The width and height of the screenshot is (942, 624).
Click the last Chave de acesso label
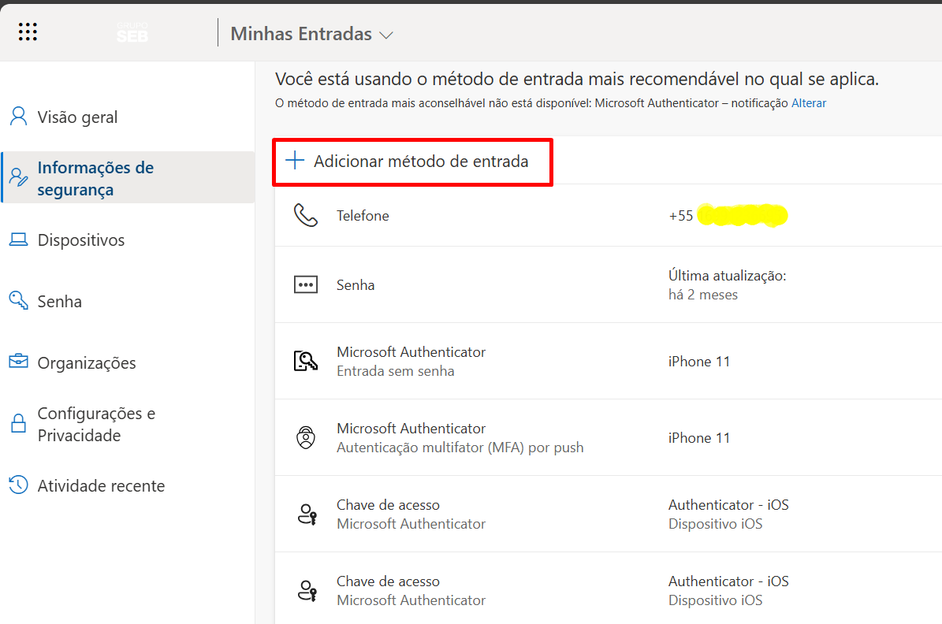388,581
